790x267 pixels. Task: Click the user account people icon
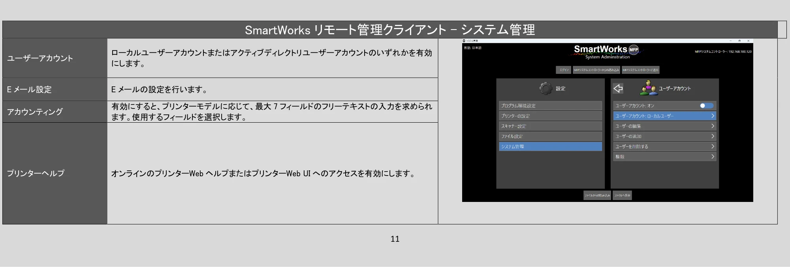(648, 88)
